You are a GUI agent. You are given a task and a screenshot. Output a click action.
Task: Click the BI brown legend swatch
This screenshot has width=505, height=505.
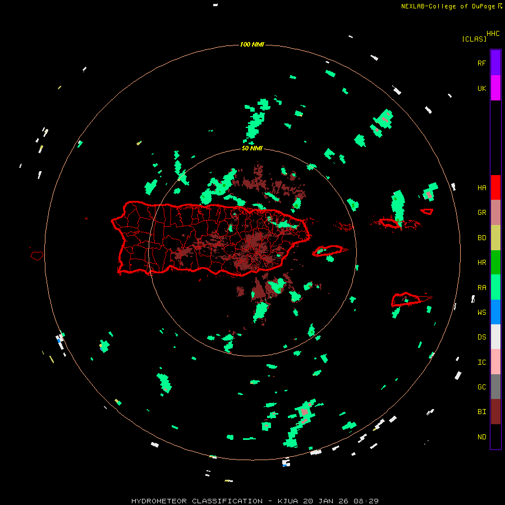coord(495,412)
